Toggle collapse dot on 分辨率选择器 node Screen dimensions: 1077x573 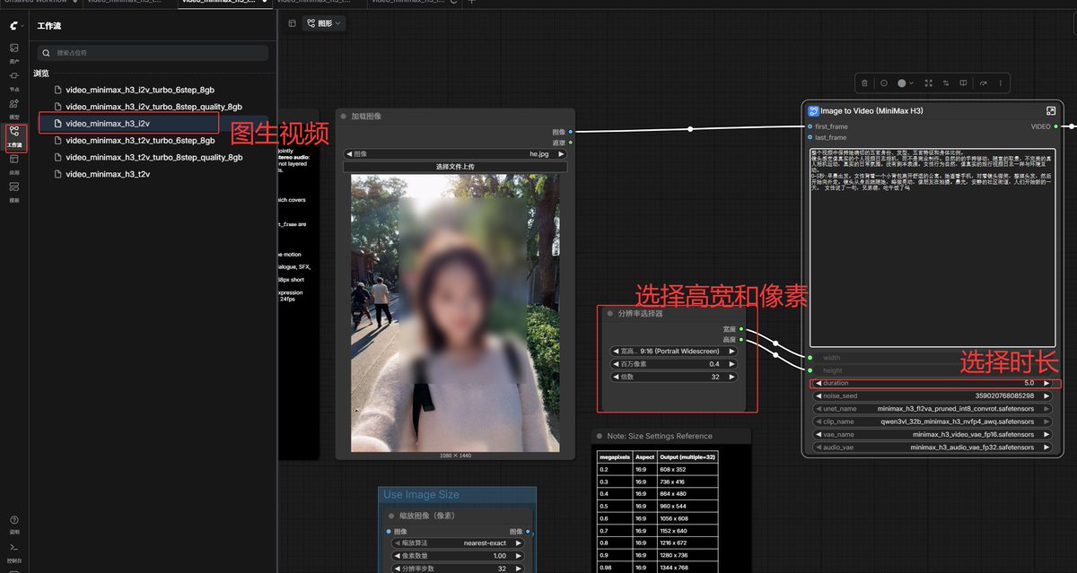tap(609, 314)
